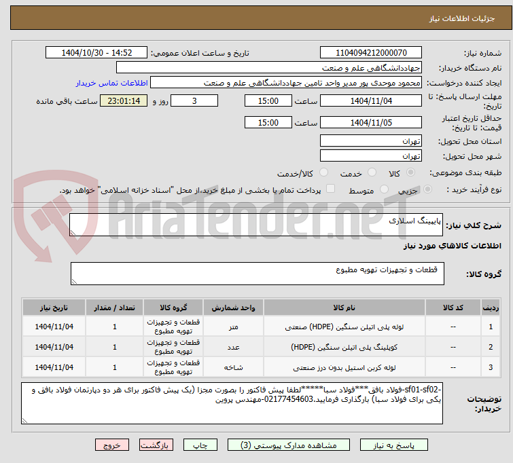Viewport: 513px width, 463px height.
Task: Click the چاپ print button
Action: 200,445
